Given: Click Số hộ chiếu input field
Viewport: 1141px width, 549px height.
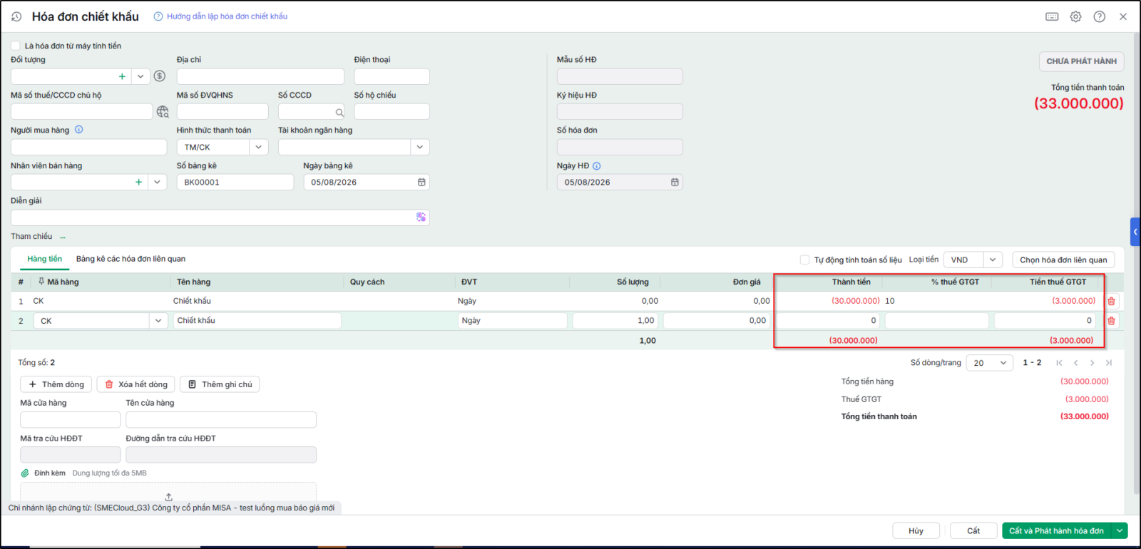Looking at the screenshot, I should (x=392, y=112).
